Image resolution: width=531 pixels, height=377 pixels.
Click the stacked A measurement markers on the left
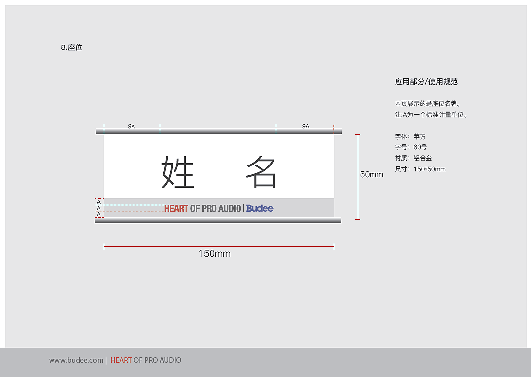98,208
